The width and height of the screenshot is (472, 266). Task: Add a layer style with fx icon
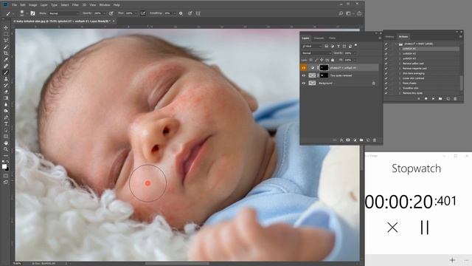click(x=341, y=140)
